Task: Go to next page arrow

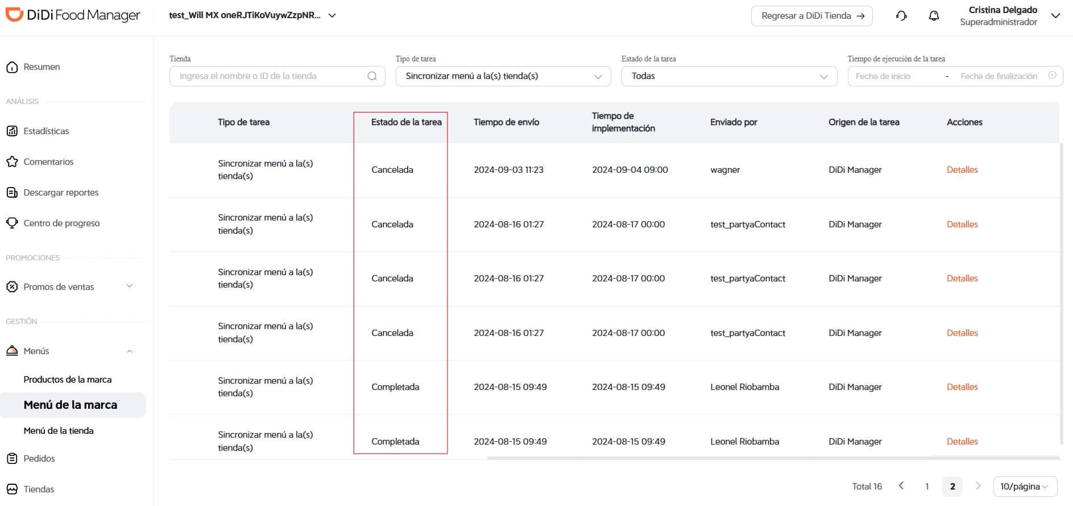Action: [x=978, y=486]
